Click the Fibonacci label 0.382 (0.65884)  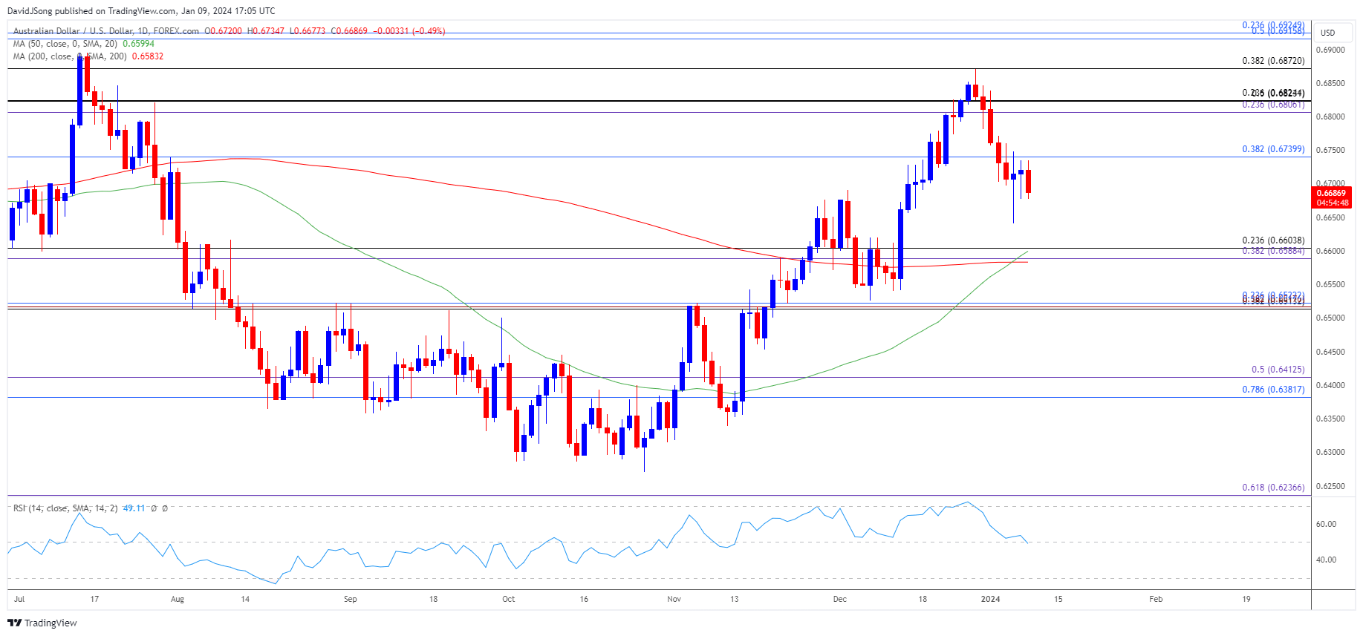pos(1273,251)
